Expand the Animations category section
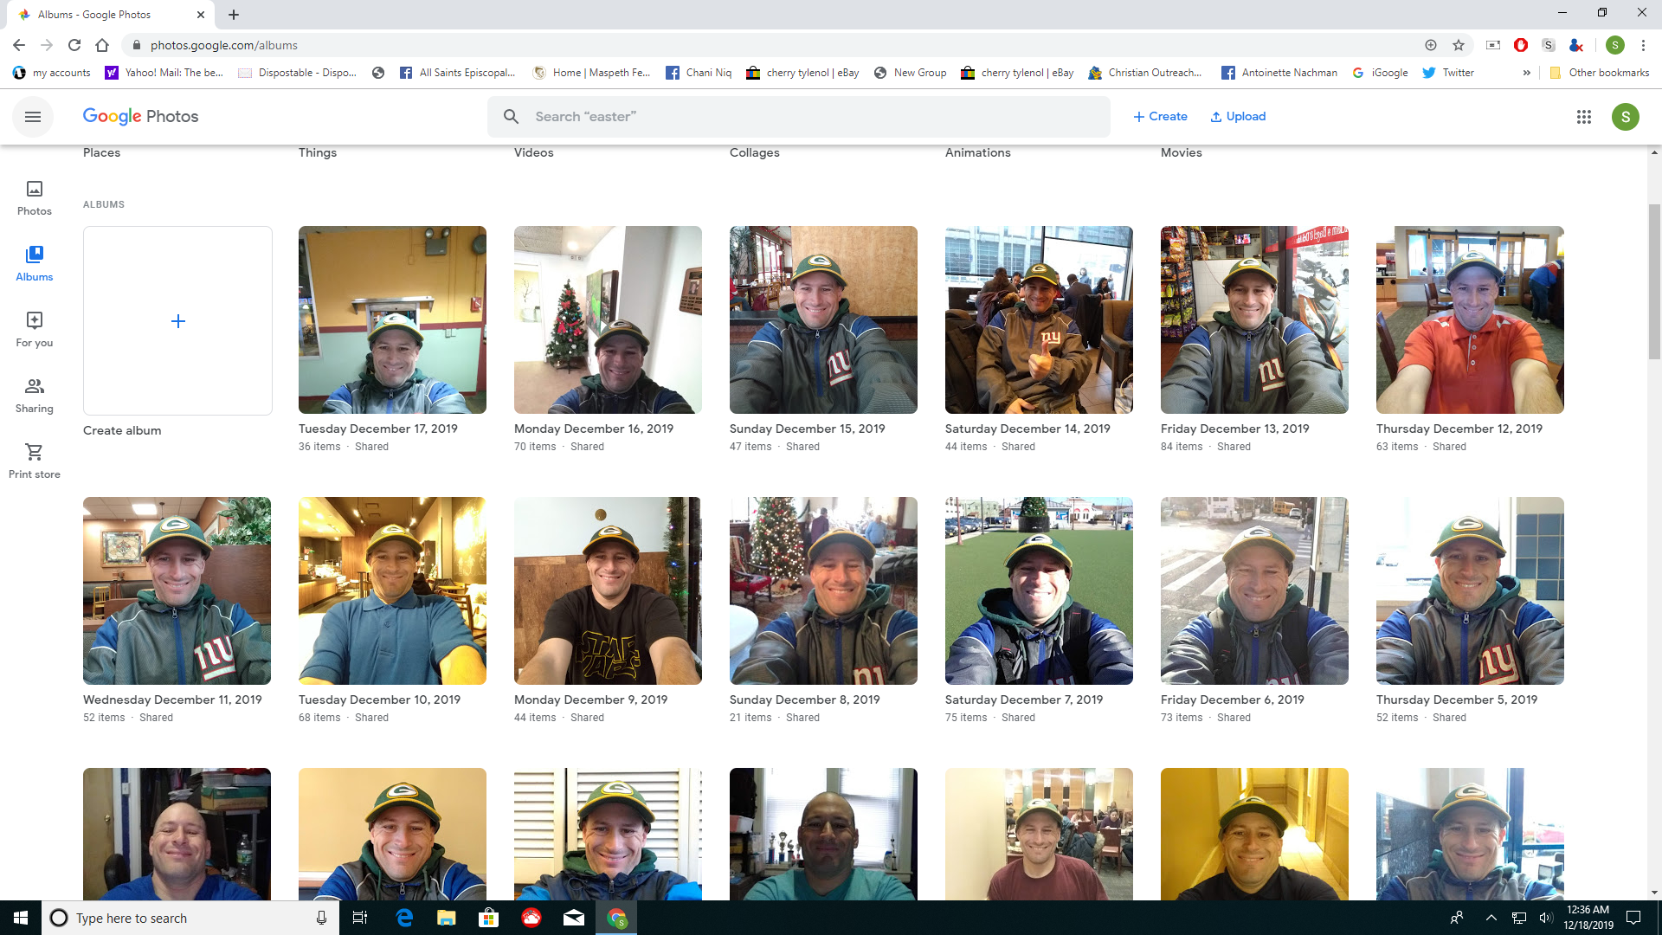The height and width of the screenshot is (935, 1662). pos(978,152)
